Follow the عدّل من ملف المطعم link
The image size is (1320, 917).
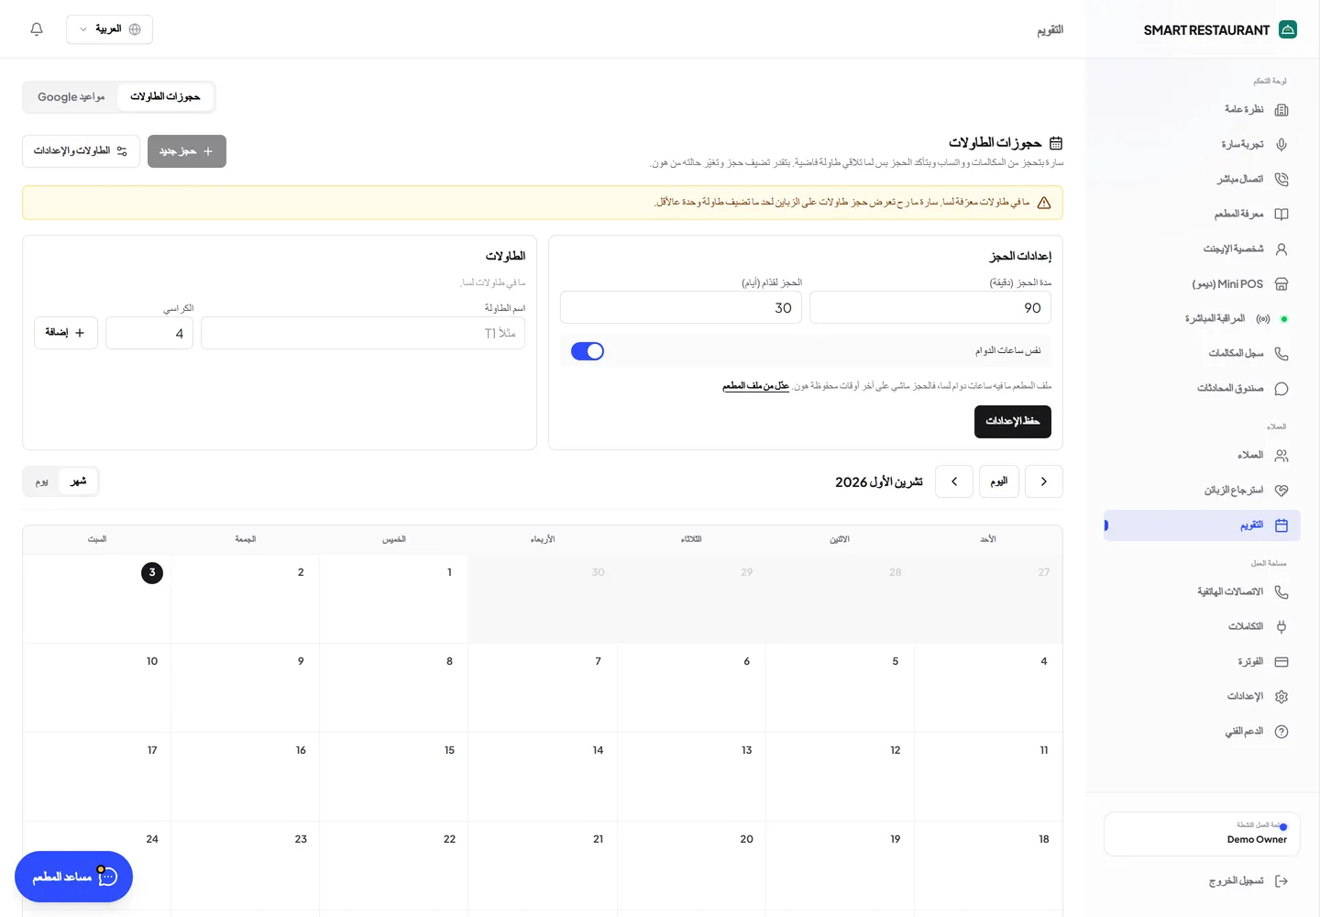[x=755, y=386]
